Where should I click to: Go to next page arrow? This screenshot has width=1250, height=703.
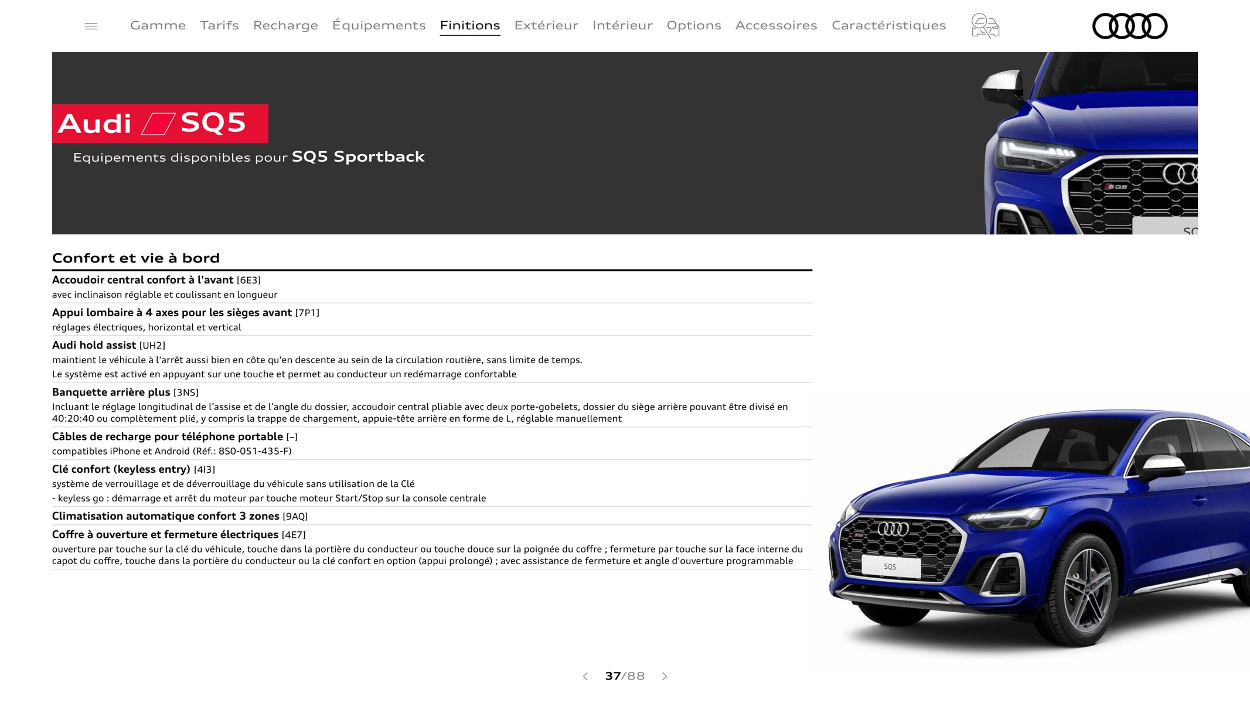(x=665, y=676)
